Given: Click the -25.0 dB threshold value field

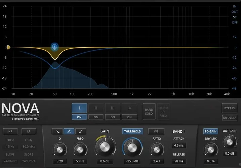Looking at the screenshot, I should click(x=132, y=161).
